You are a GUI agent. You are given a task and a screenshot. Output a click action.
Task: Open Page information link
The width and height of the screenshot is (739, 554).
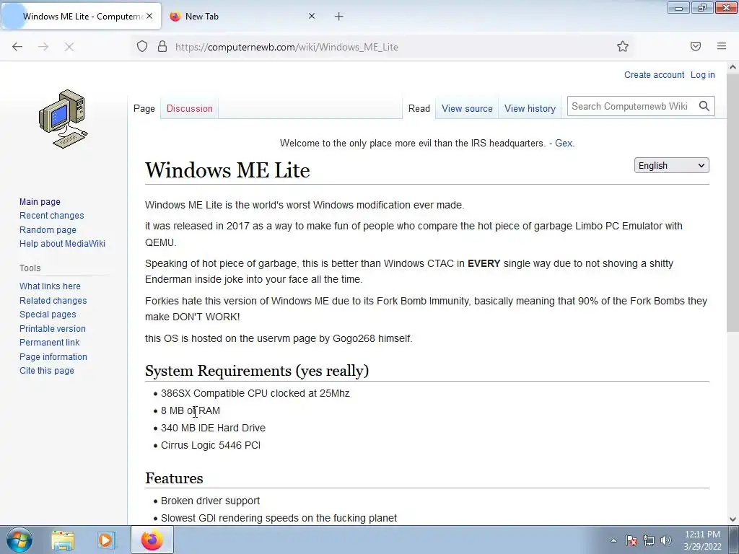point(53,356)
